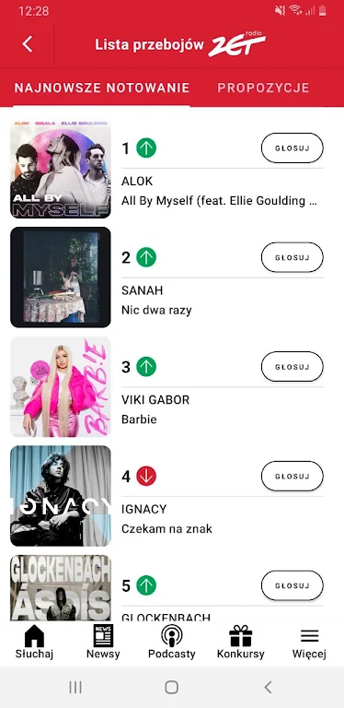Click Głosuj next to Viki Gabor
This screenshot has height=708, width=344.
point(292,367)
